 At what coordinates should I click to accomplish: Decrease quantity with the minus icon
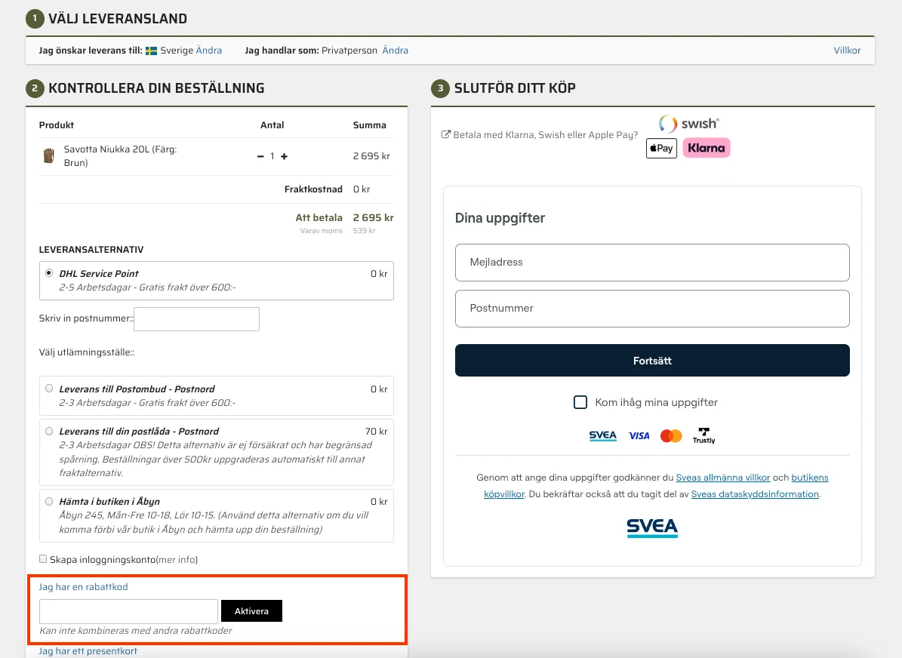click(260, 156)
